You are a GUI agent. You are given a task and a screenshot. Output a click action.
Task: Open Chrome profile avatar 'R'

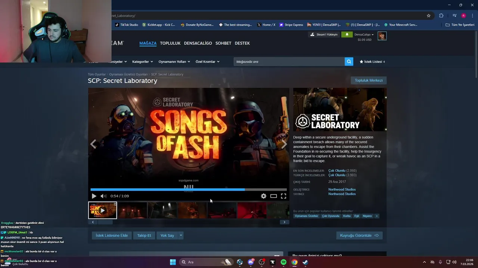(x=463, y=16)
